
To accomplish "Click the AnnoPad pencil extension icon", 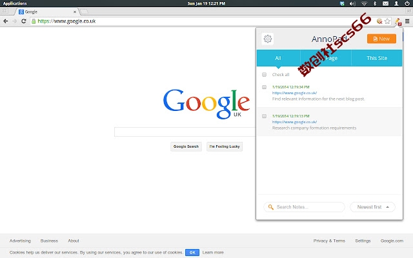I will coord(398,21).
